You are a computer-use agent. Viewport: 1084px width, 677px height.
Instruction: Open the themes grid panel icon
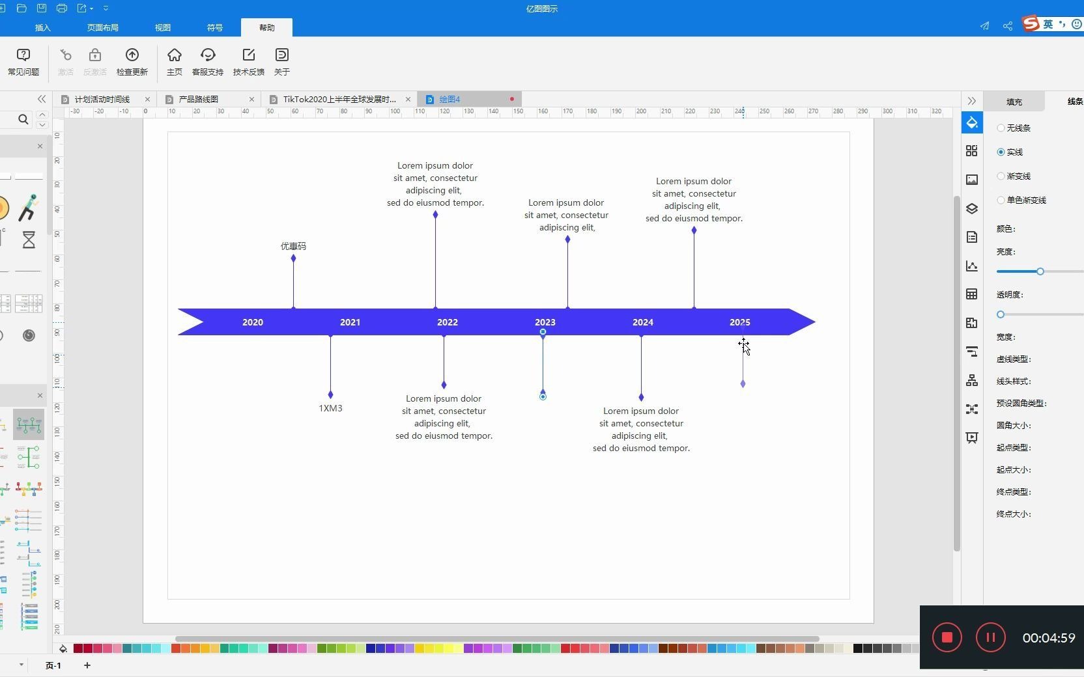click(972, 151)
